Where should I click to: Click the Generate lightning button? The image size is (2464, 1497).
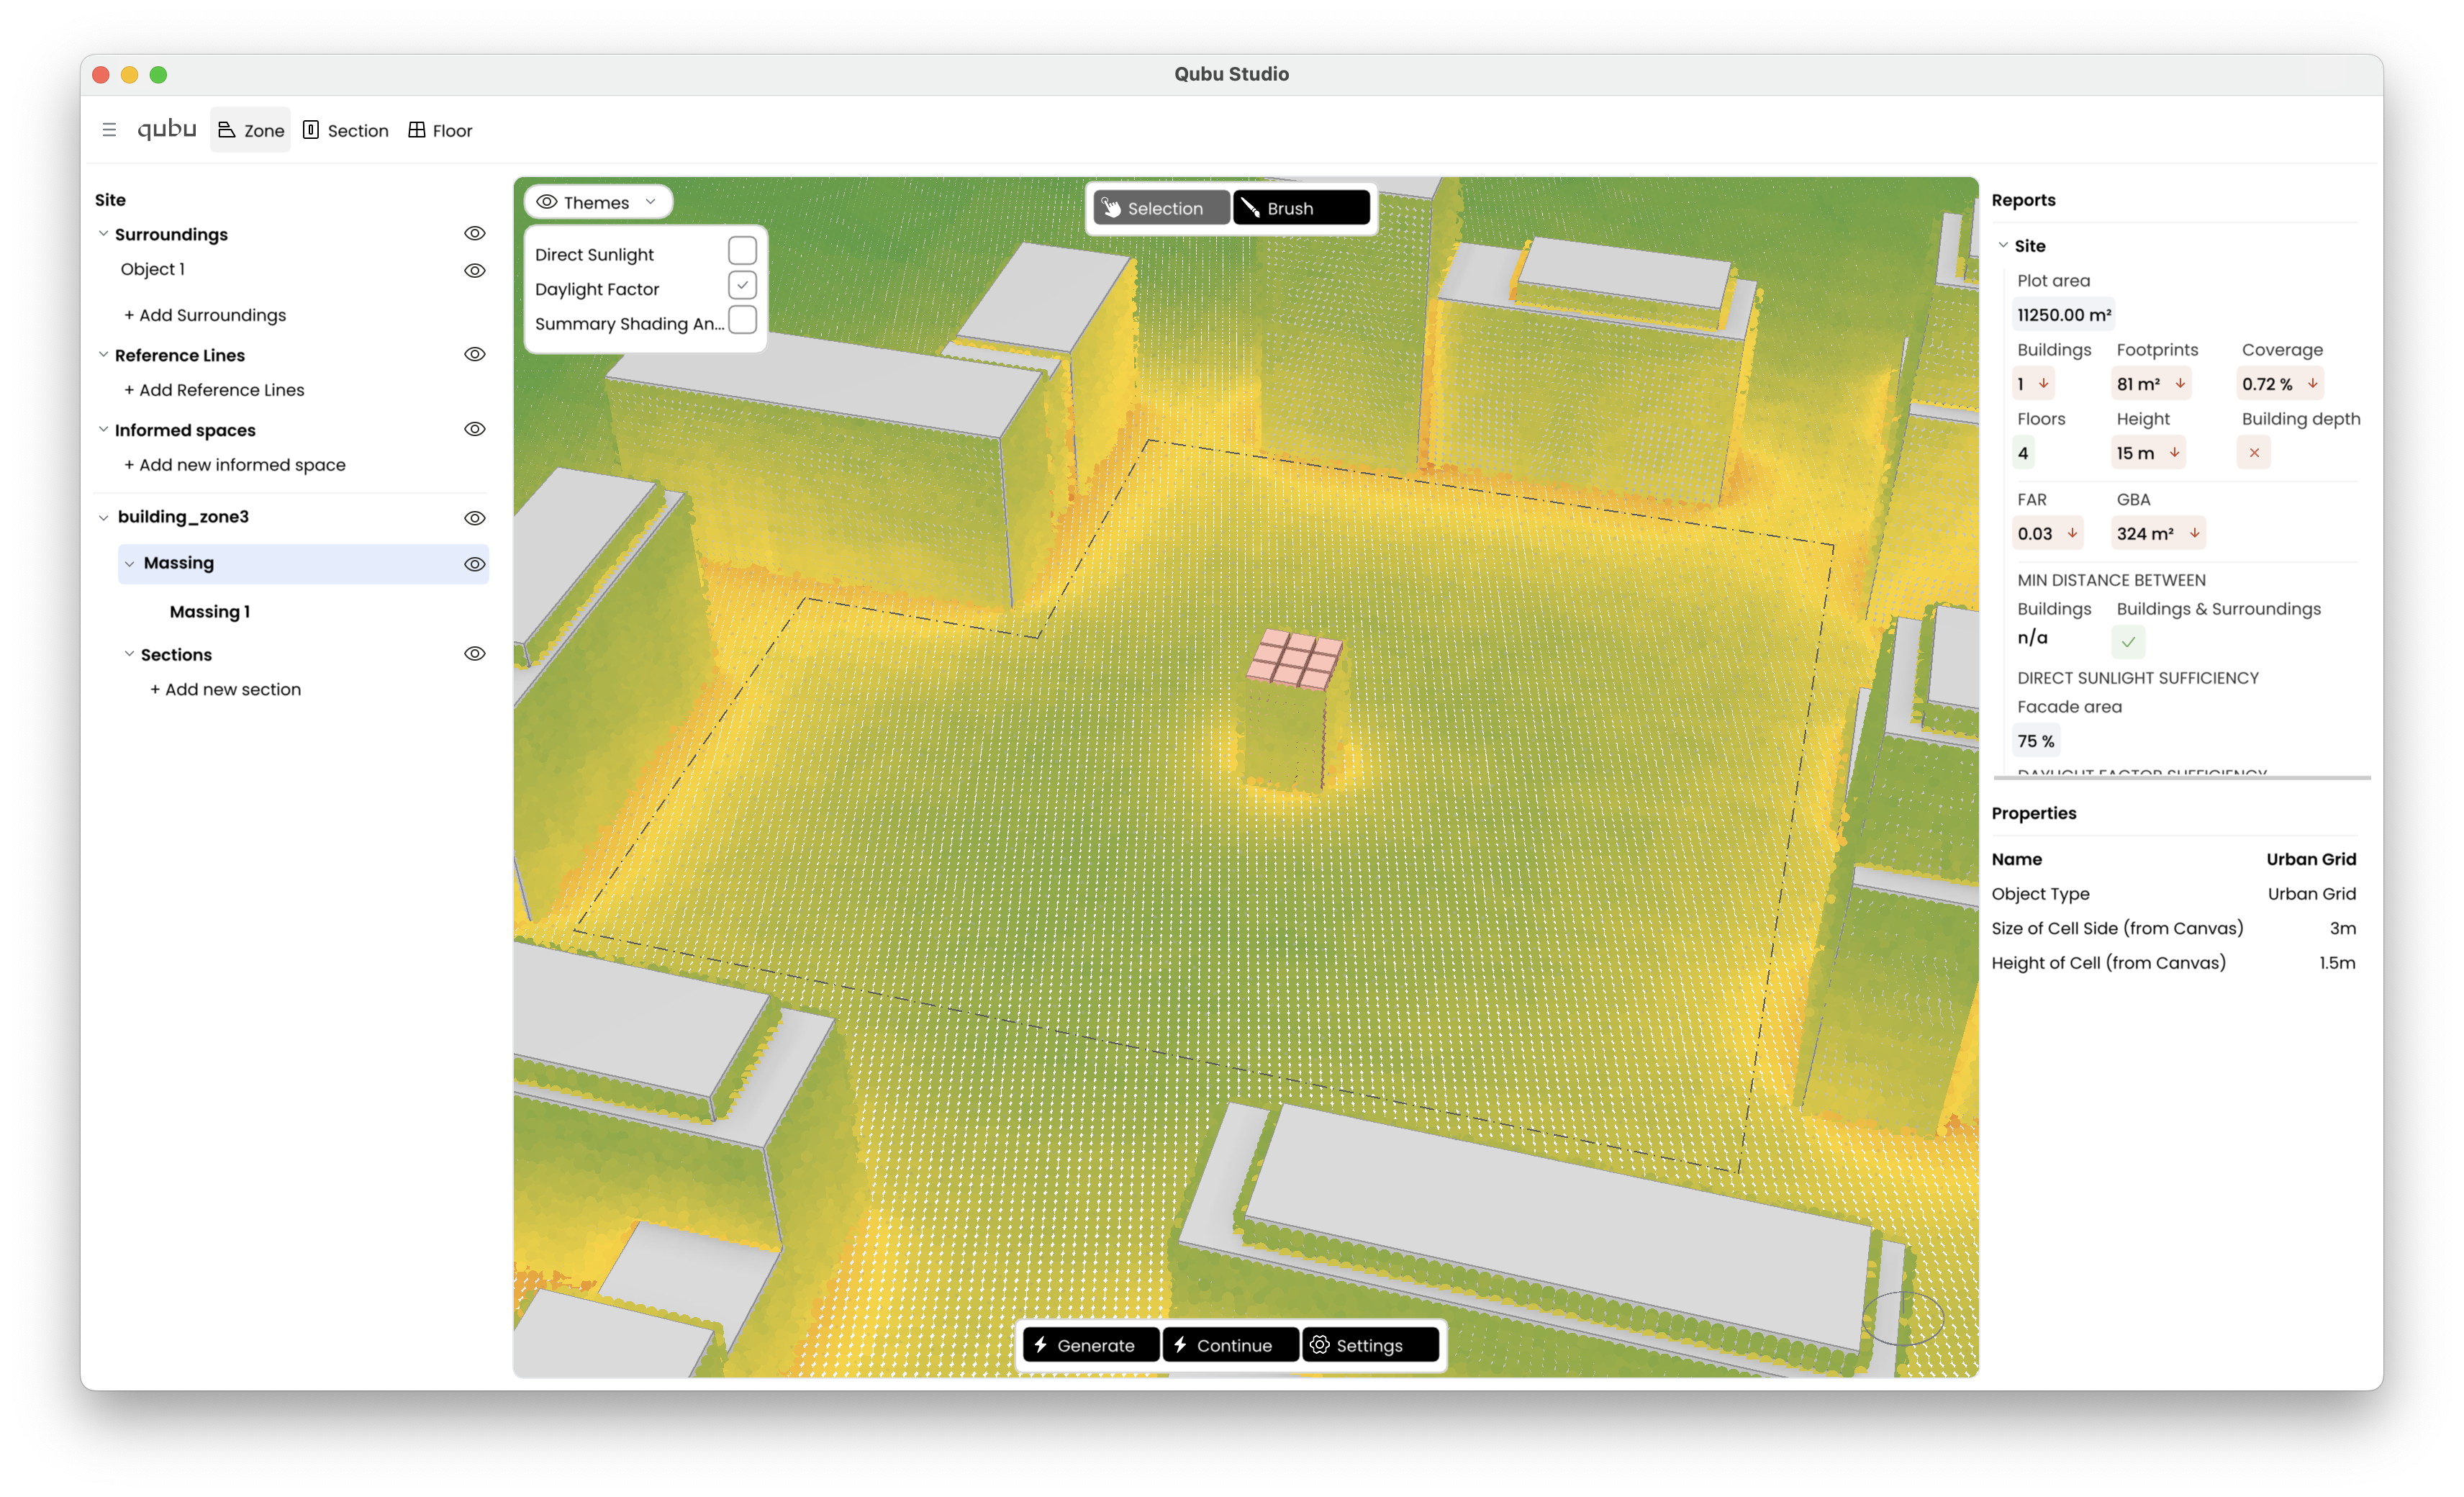[x=1091, y=1345]
